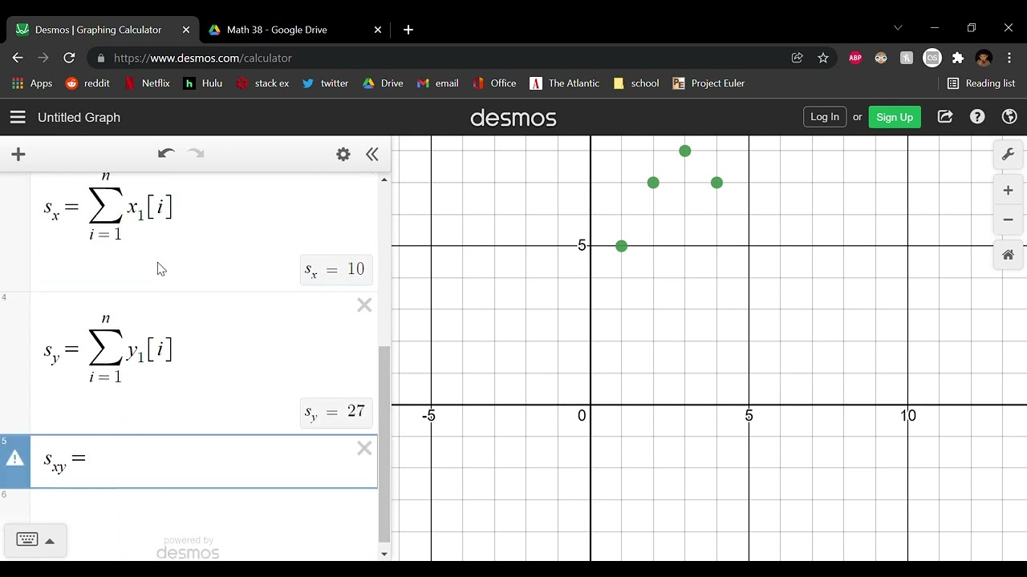Open expression list settings gear

(x=343, y=155)
